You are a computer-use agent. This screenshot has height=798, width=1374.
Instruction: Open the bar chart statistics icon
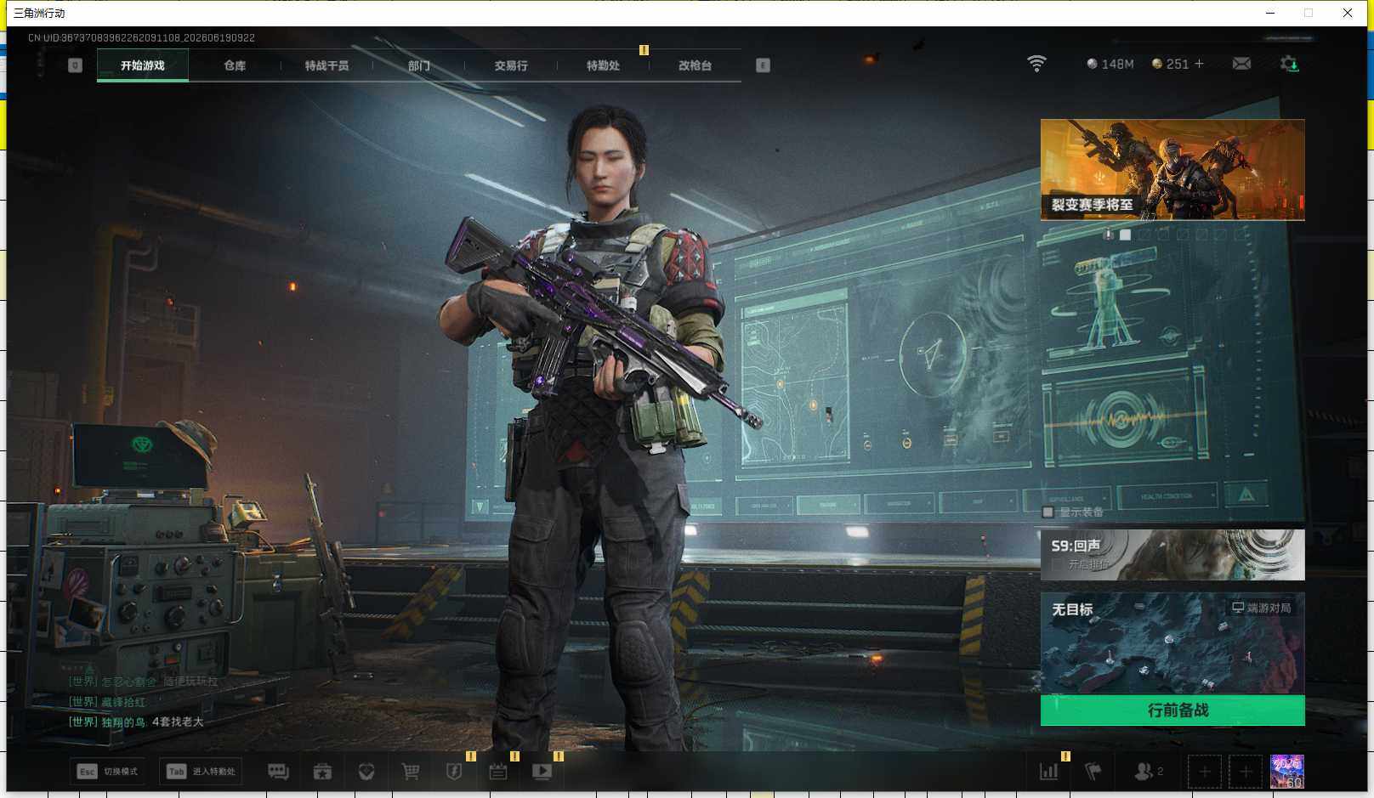pyautogui.click(x=1049, y=772)
